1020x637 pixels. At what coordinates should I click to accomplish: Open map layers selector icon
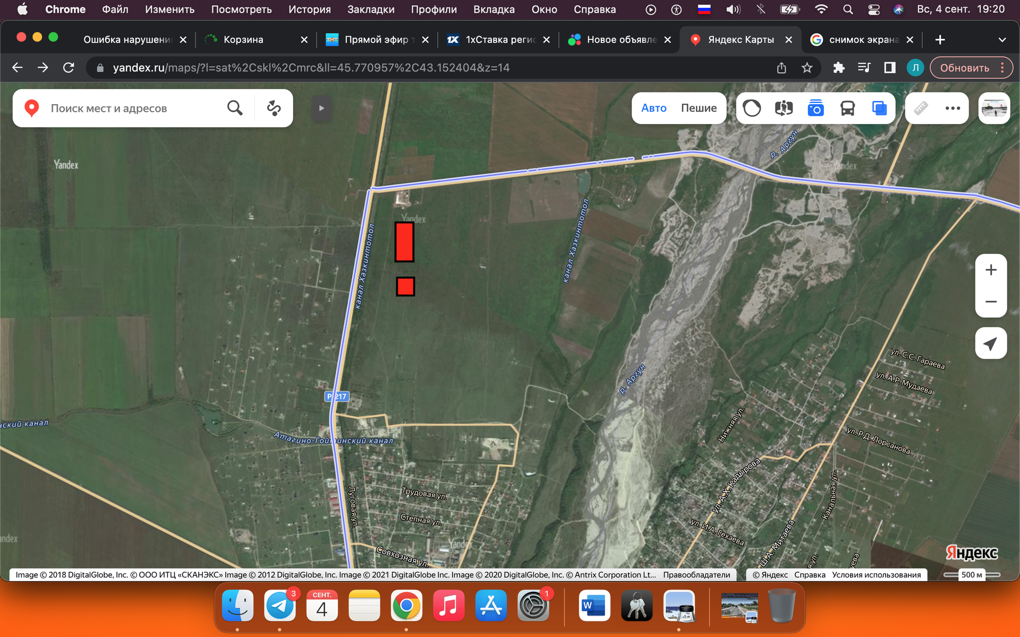point(879,108)
